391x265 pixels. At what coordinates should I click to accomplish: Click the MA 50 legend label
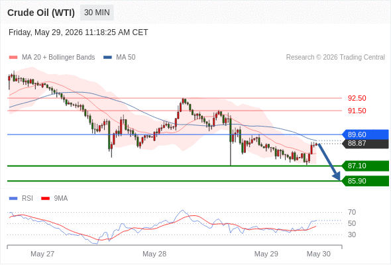pyautogui.click(x=126, y=58)
